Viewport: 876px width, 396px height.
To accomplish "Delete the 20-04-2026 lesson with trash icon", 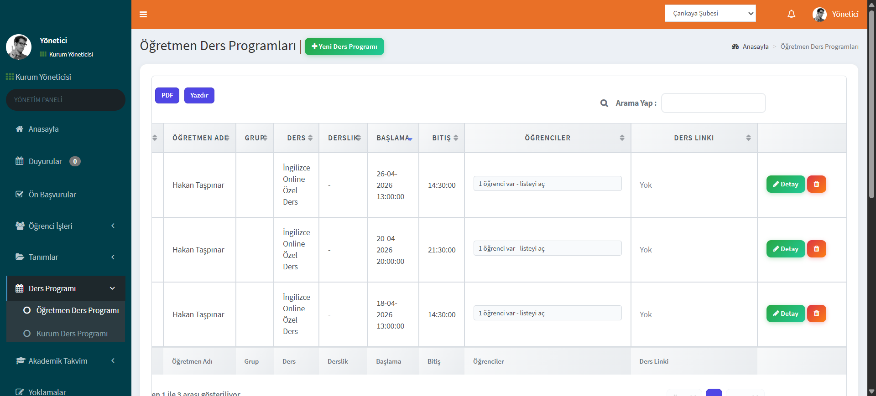I will tap(817, 249).
